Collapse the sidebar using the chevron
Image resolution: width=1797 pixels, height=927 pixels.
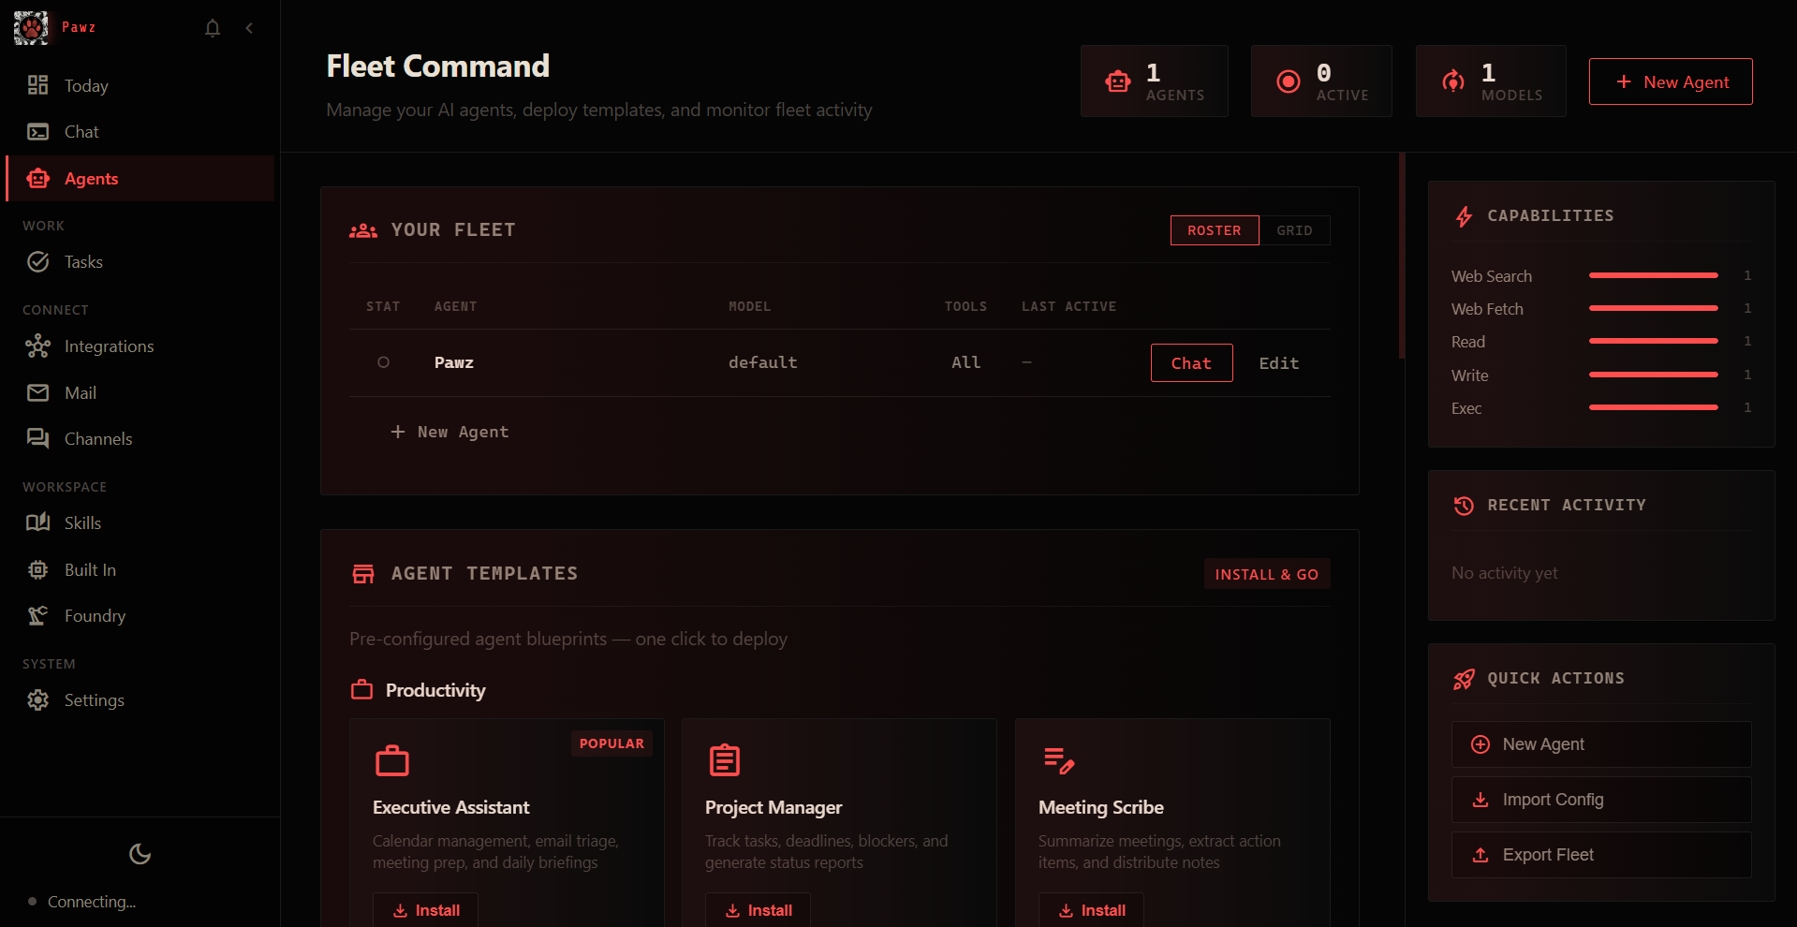[249, 28]
